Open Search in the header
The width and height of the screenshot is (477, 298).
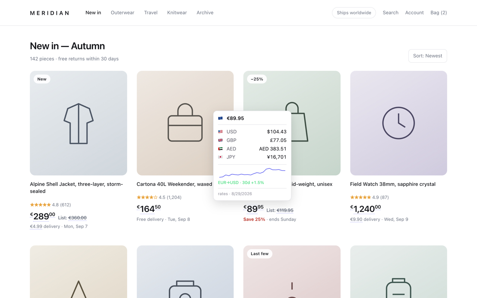point(391,13)
